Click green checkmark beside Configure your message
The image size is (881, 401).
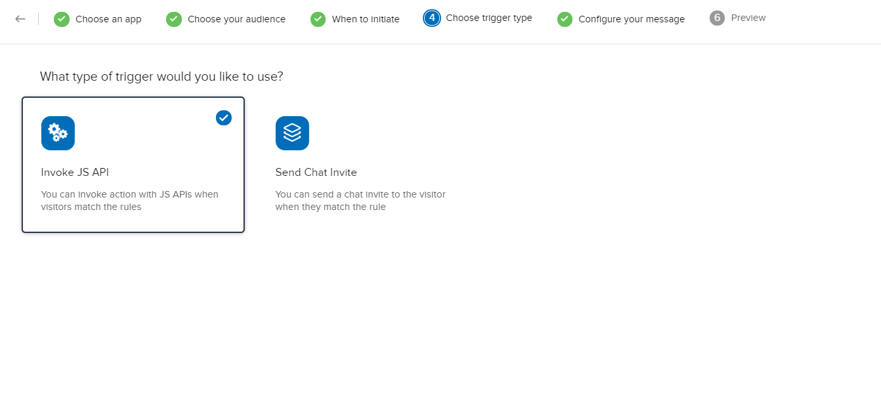tap(565, 19)
